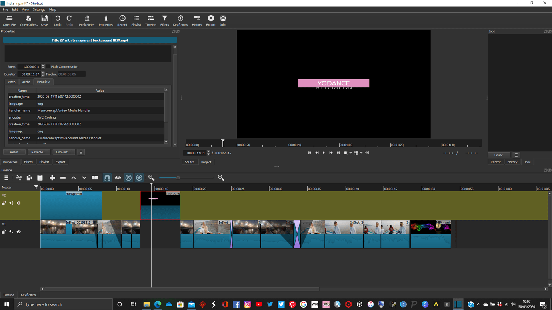
Task: Open properties menu next to Convert
Action: click(x=81, y=152)
